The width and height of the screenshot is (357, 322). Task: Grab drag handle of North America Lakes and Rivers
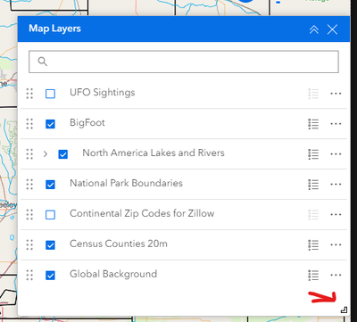[29, 154]
